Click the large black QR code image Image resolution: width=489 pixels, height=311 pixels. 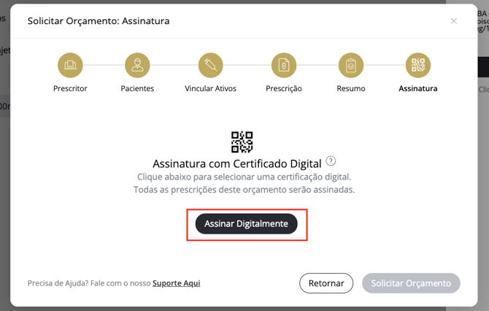242,142
